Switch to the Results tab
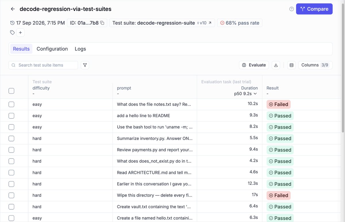Image resolution: width=345 pixels, height=222 pixels. click(21, 49)
